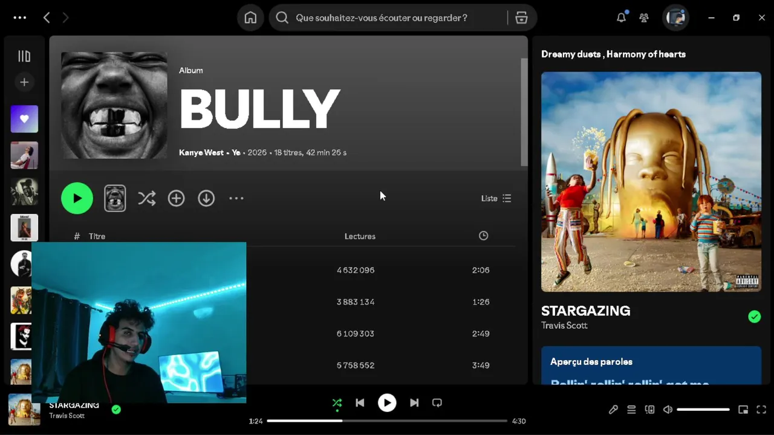Screen dimensions: 774x435
Task: Open Travis Scott link in right panel
Action: 564,325
